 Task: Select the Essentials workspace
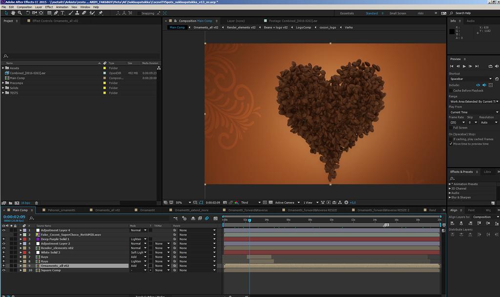[x=347, y=13]
